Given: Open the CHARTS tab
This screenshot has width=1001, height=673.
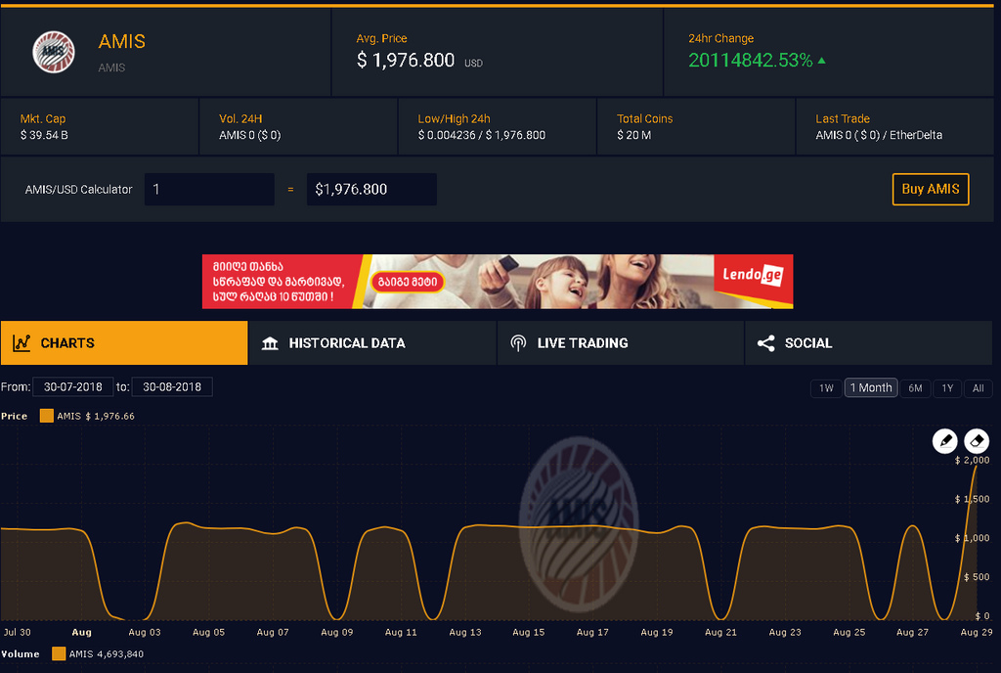Looking at the screenshot, I should 124,343.
